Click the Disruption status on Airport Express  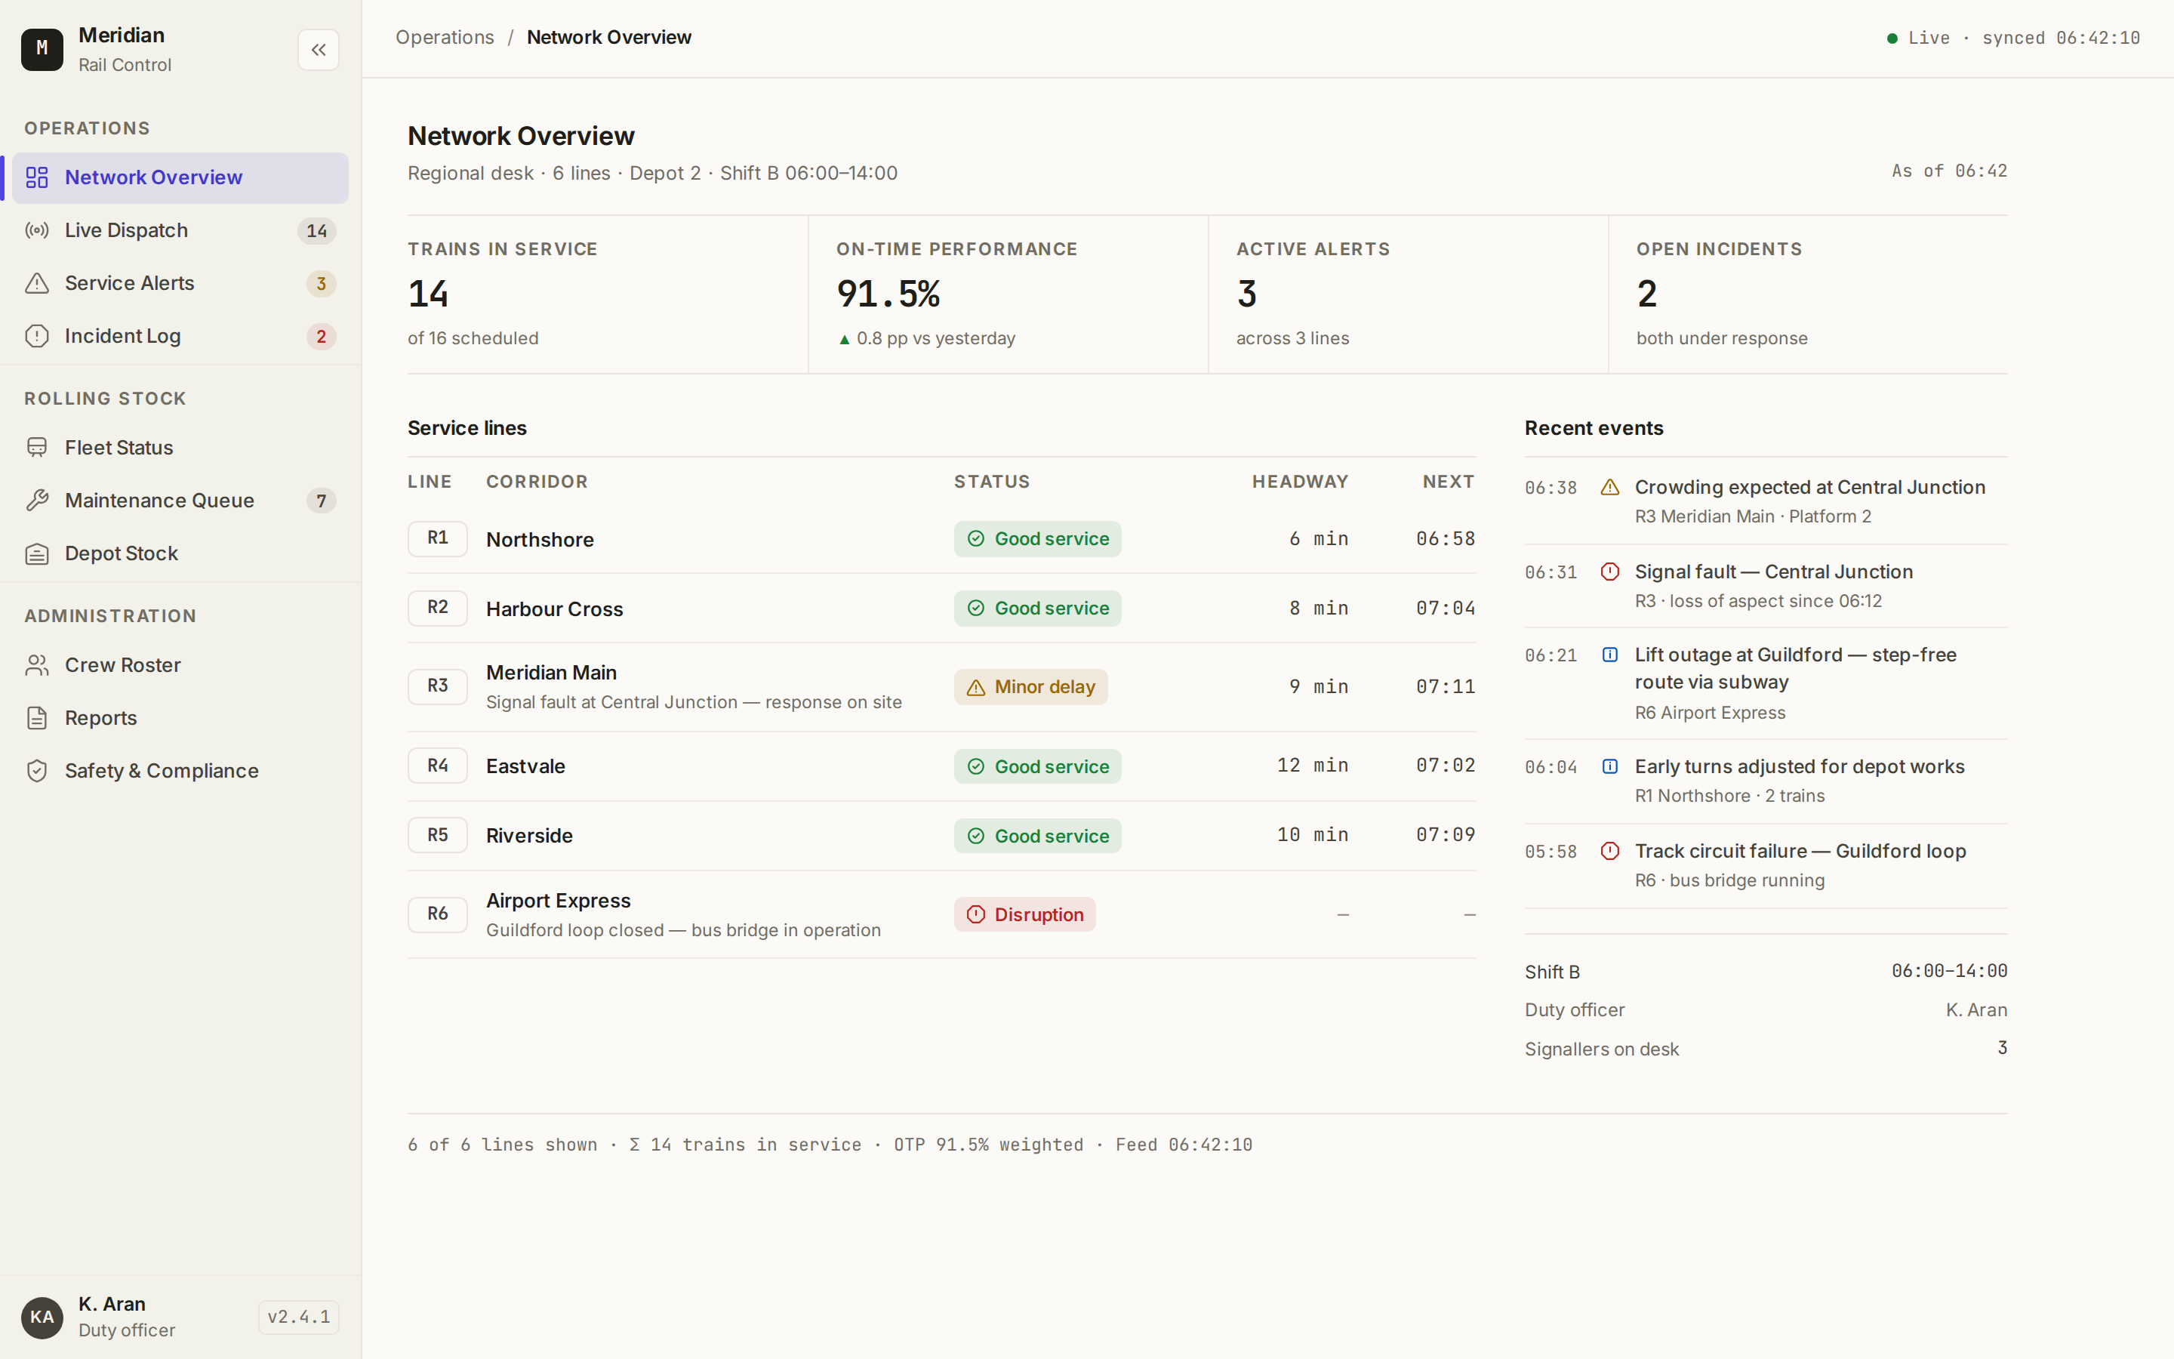1025,914
